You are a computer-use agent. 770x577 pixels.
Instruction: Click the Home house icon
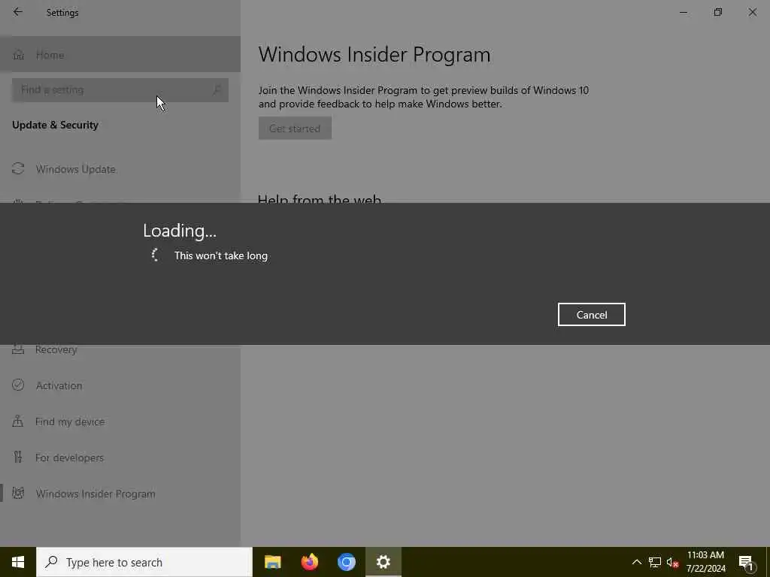coord(19,55)
